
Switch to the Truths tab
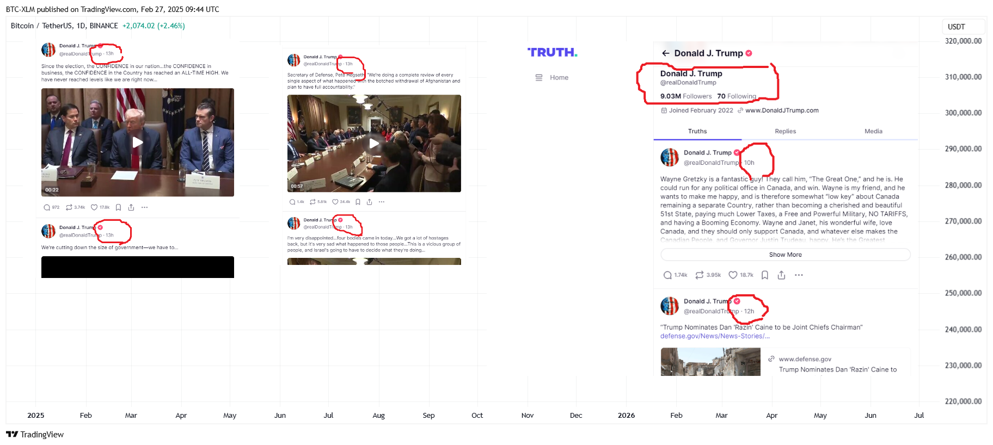(x=697, y=131)
